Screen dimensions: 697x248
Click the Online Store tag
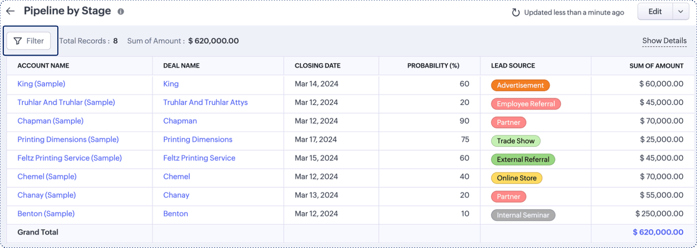click(x=516, y=178)
